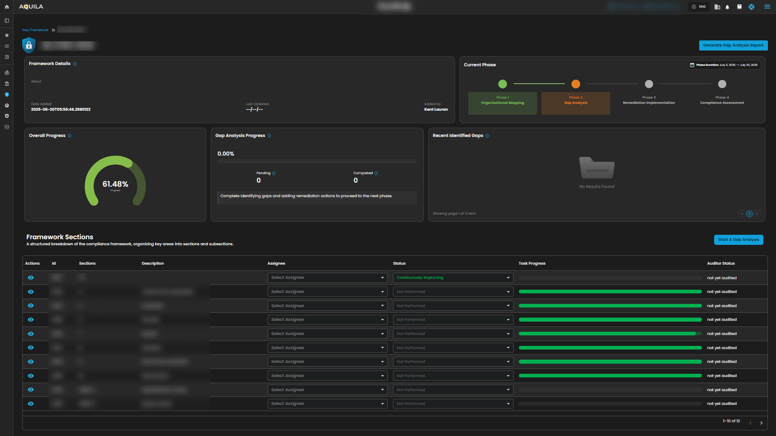
Task: Click the star favorites icon in sidebar
Action: 6,35
